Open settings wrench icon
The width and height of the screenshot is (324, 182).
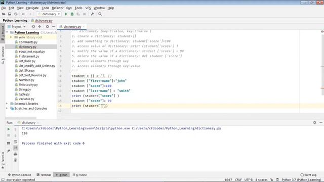point(92,14)
